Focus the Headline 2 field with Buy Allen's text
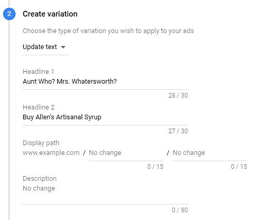 click(x=105, y=117)
